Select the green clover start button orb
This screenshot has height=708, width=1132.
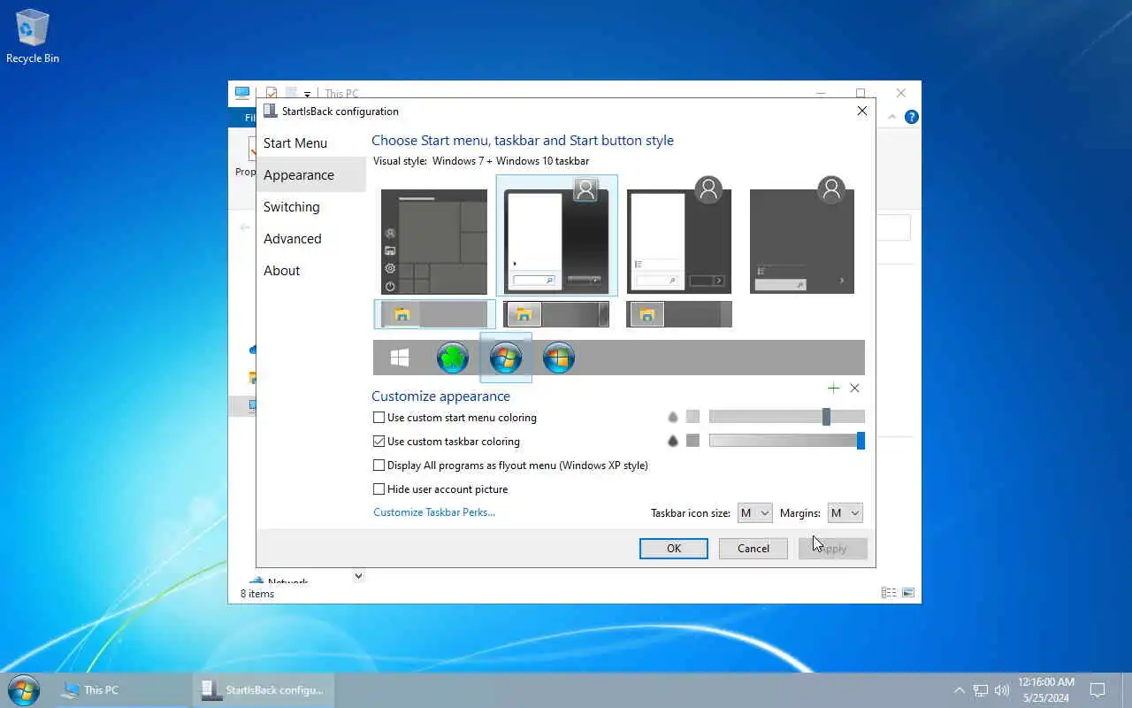click(453, 358)
